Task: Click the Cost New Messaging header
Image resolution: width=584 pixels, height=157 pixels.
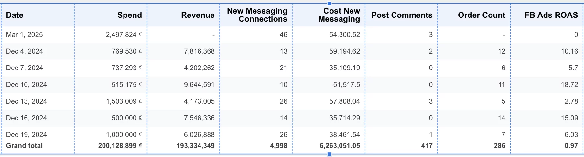Action: [x=339, y=15]
